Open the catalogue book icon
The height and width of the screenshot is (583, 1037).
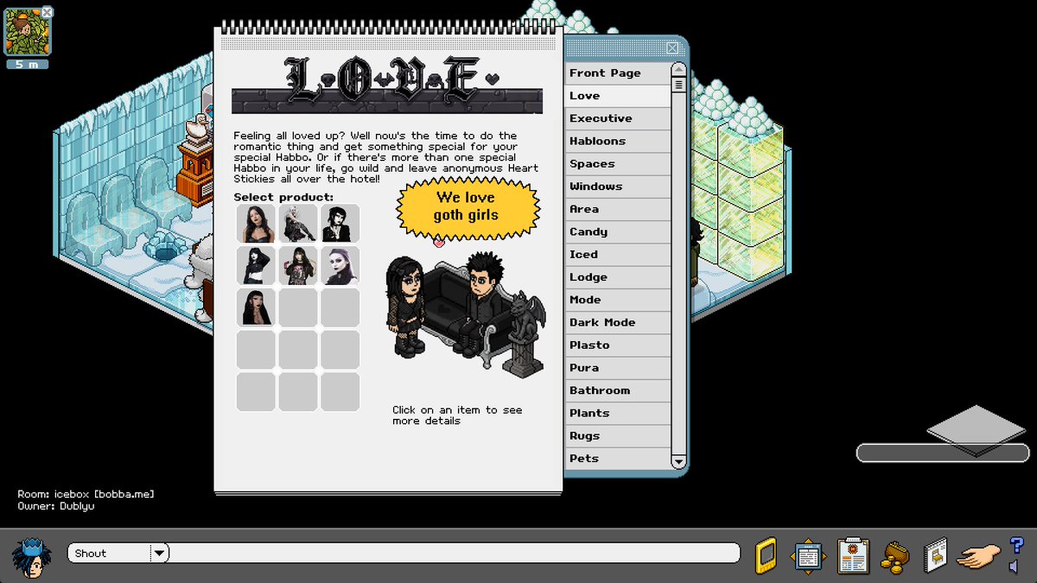coord(935,556)
